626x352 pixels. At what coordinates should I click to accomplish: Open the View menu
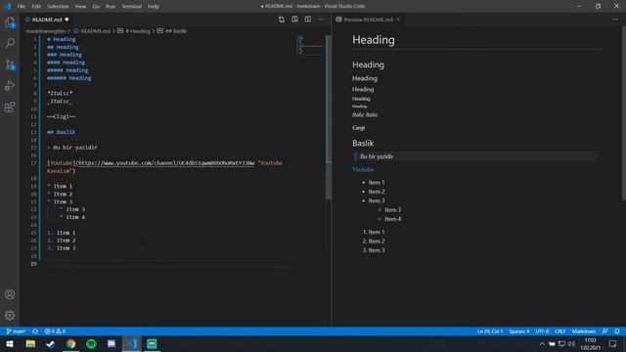(80, 7)
